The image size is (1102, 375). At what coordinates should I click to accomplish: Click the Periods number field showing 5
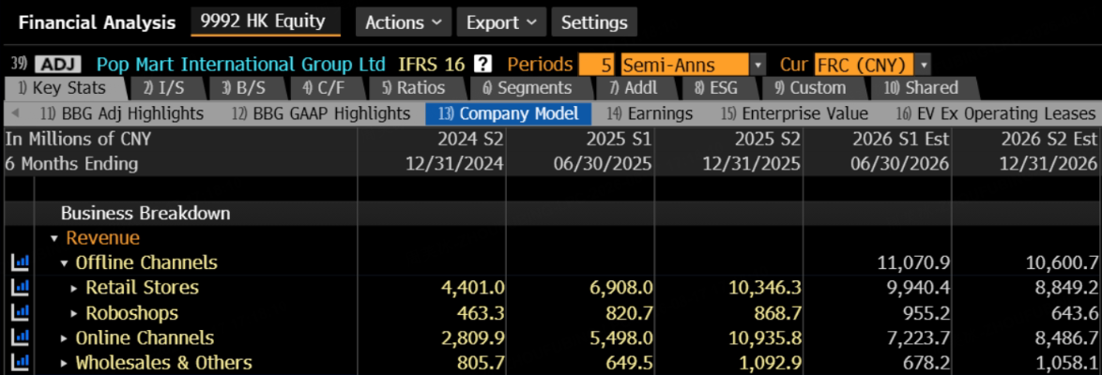597,66
